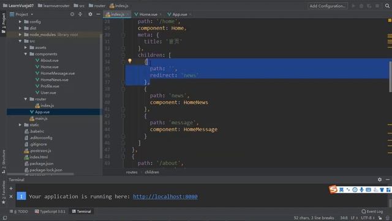Collapse the src folder

pos(20,41)
